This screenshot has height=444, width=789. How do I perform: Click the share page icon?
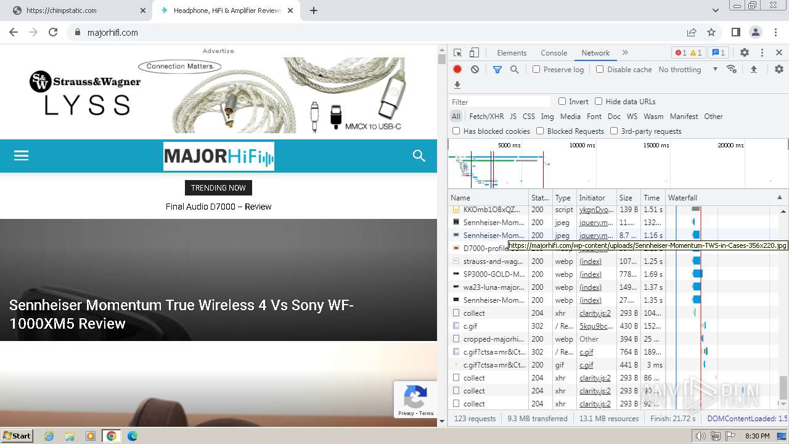692,32
